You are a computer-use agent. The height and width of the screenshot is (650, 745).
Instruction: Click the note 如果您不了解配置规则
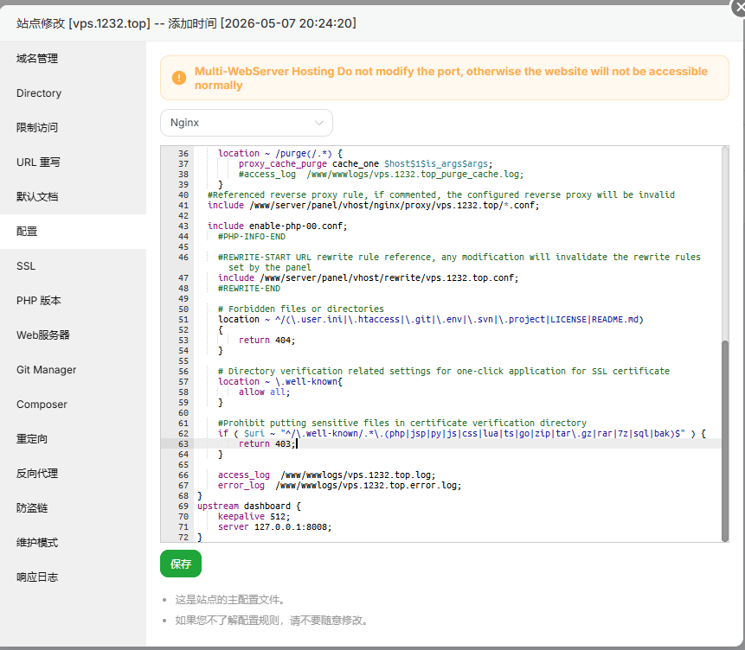coord(273,620)
